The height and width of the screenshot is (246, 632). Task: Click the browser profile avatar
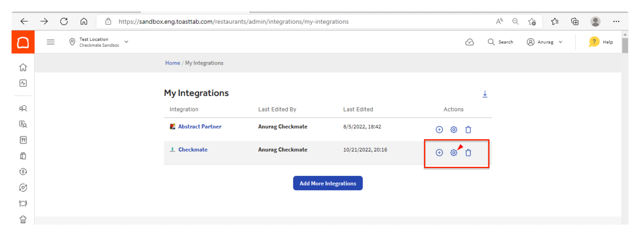(595, 22)
